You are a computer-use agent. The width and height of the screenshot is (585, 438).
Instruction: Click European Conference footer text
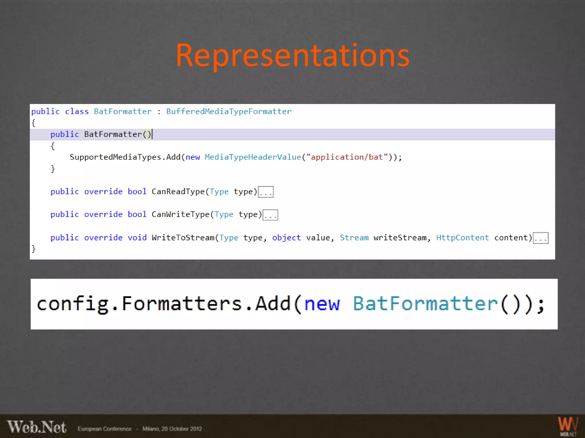click(105, 429)
